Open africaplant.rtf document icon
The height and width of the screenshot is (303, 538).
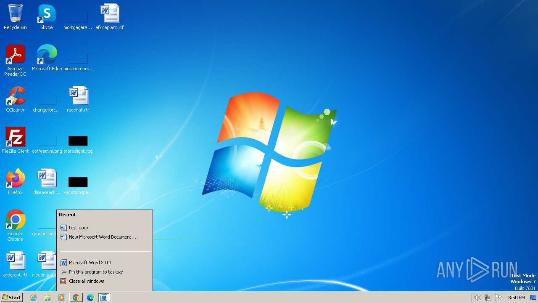point(110,17)
